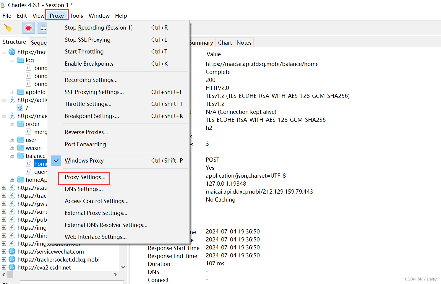
Task: Expand the https://stati host node
Action: pyautogui.click(x=4, y=188)
